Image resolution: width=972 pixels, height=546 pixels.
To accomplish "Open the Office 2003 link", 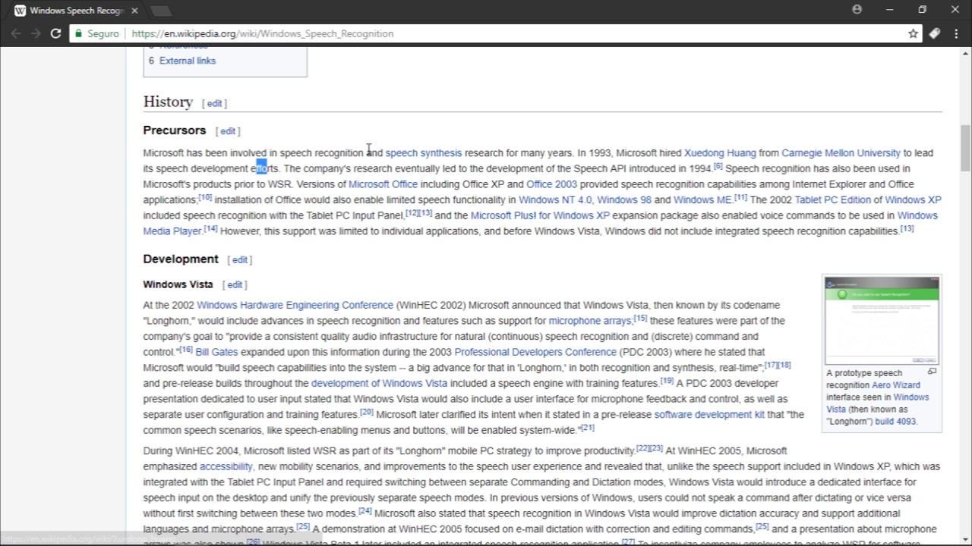I will (551, 184).
